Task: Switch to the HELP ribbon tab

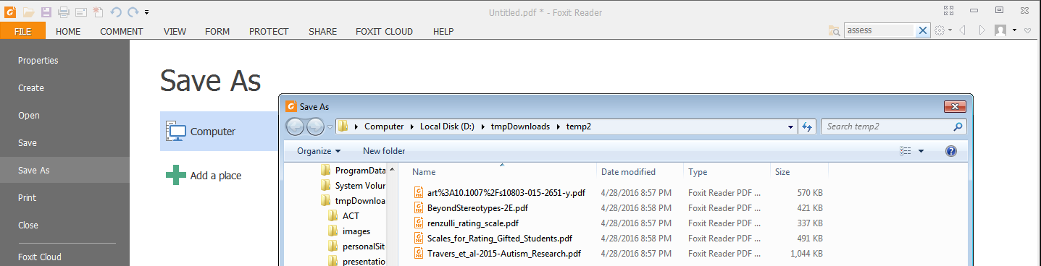Action: tap(443, 31)
